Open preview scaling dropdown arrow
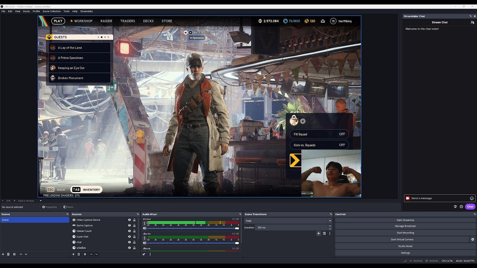Viewport: 477px width, 268px height. (x=41, y=201)
